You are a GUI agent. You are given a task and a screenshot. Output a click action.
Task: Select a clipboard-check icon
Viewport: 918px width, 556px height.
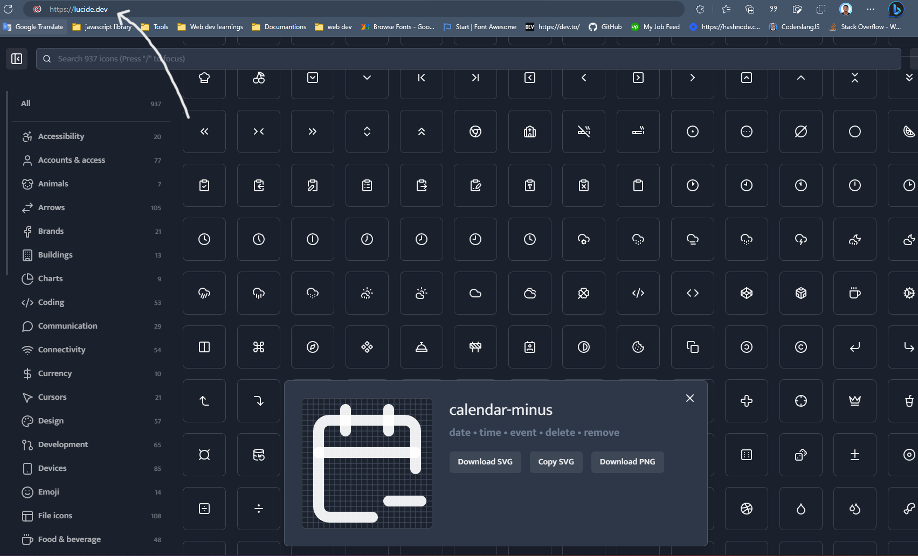204,185
